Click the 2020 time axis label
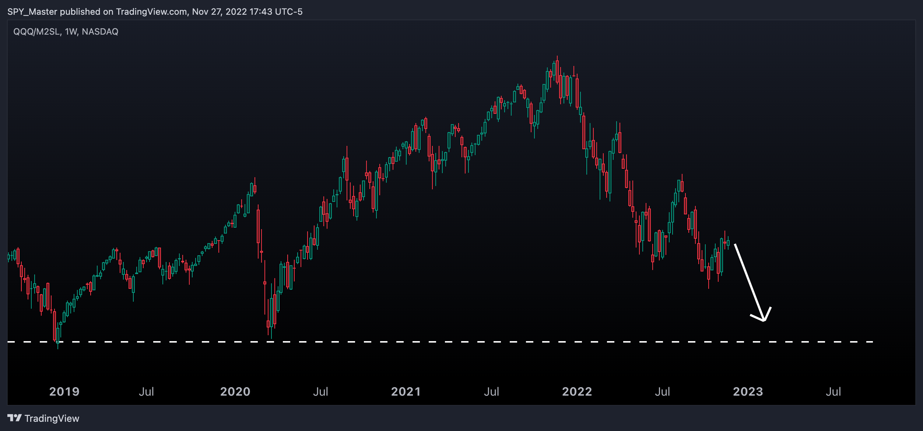This screenshot has height=431, width=923. click(235, 392)
